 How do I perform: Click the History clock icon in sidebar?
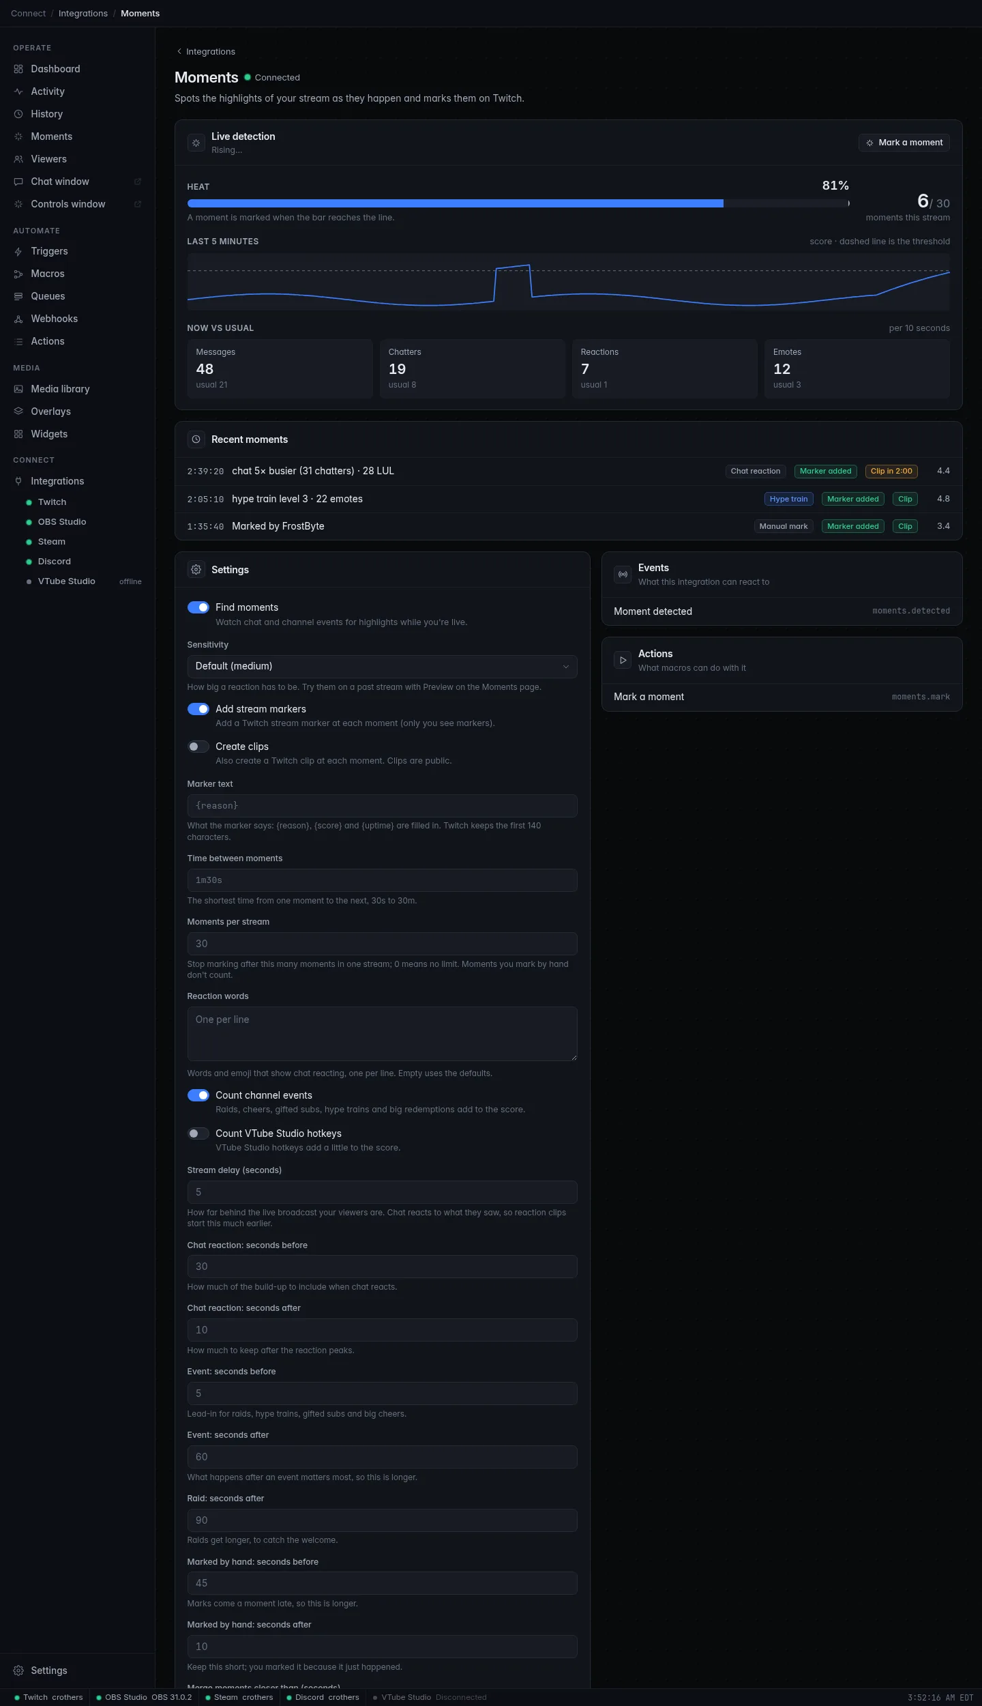(18, 114)
